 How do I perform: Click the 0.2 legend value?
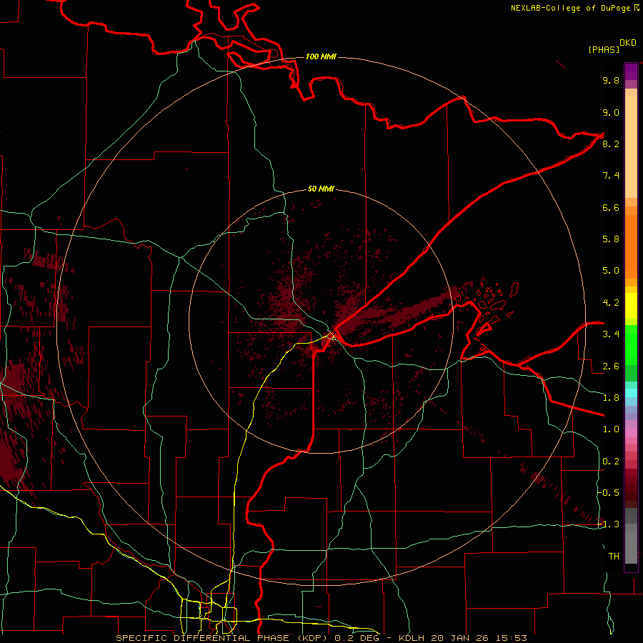[611, 462]
